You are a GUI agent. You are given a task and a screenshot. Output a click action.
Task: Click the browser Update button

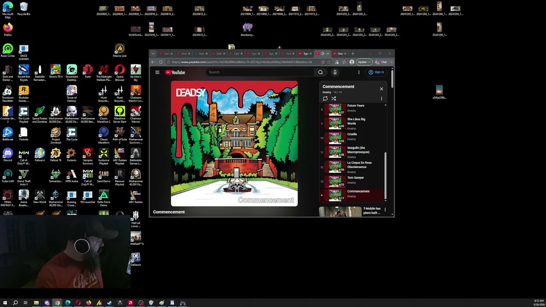click(x=364, y=62)
